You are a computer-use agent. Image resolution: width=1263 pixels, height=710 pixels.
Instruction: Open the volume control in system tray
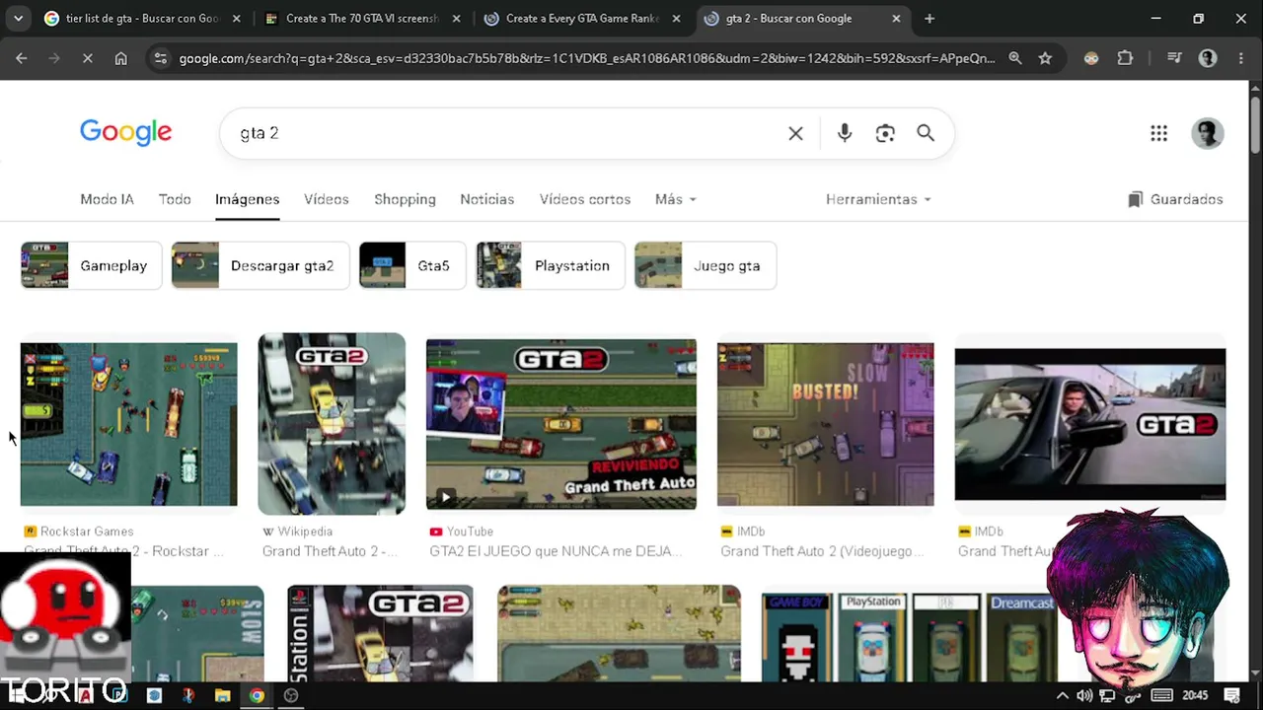(1084, 695)
